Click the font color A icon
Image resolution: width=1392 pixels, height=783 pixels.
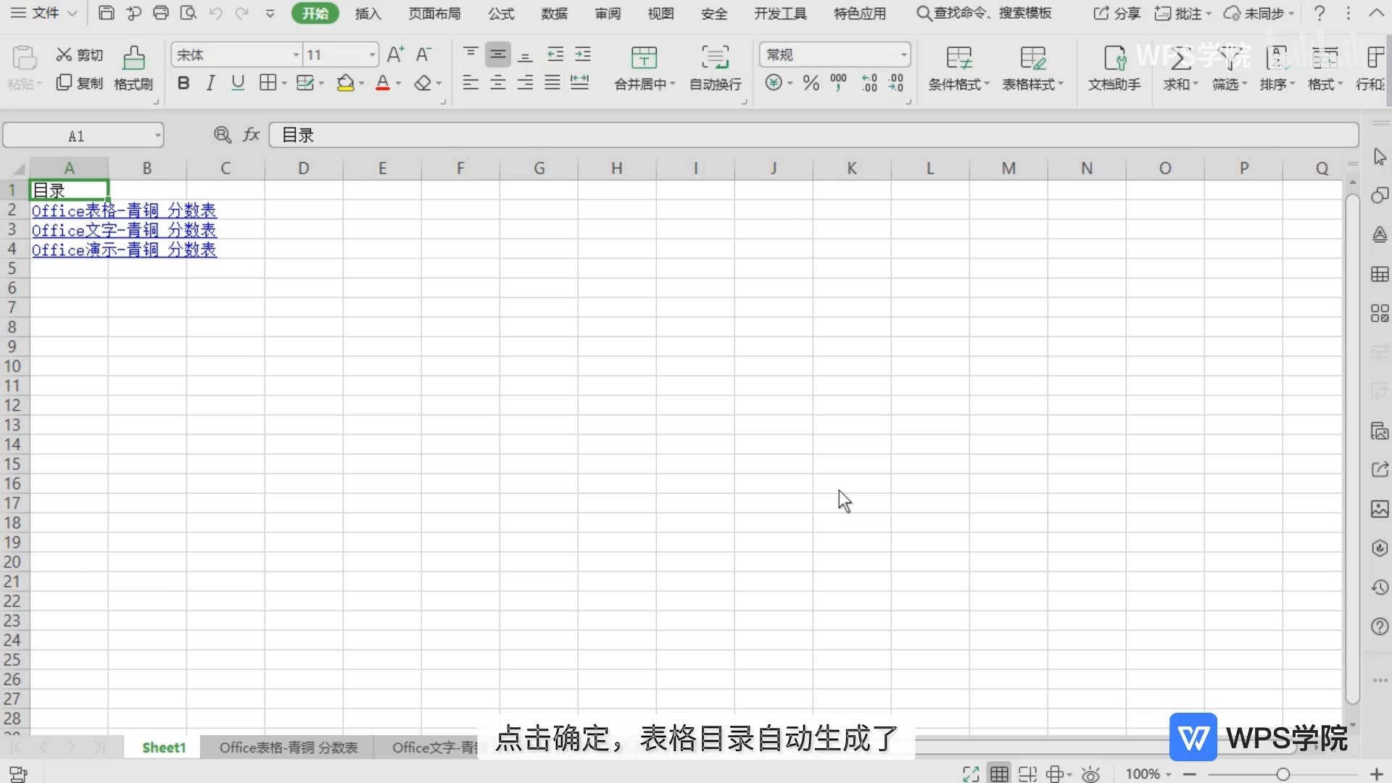(x=383, y=83)
